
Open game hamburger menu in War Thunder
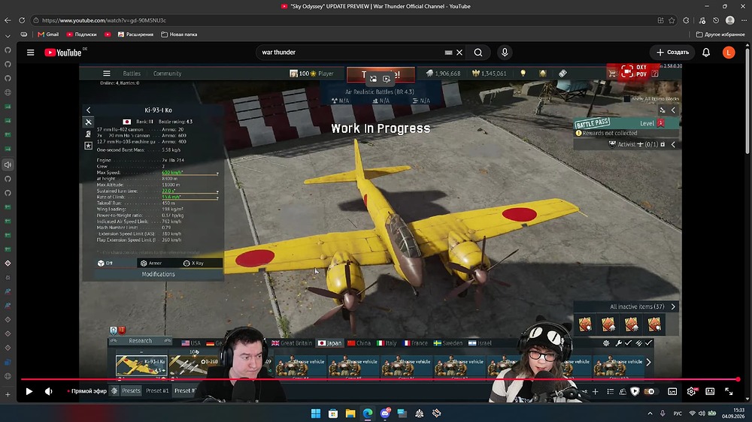point(107,74)
